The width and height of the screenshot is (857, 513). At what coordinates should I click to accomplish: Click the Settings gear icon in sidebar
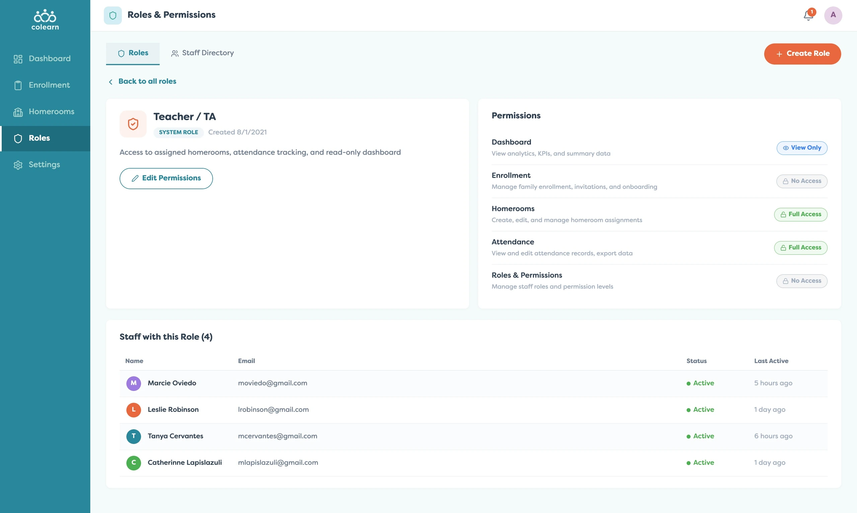18,165
